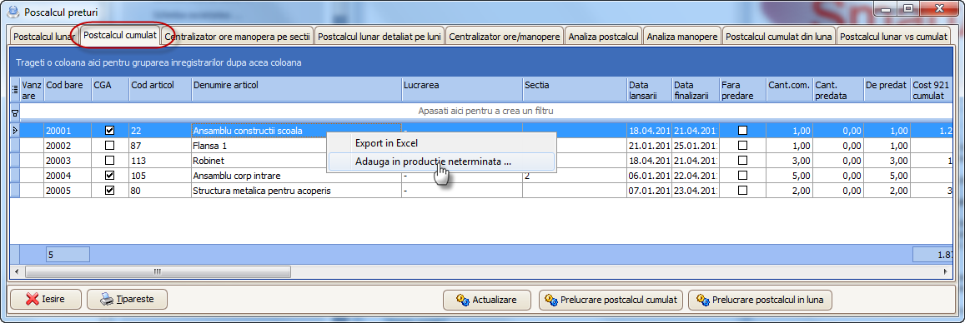Click article code cell 80
965x323 pixels.
coord(160,191)
